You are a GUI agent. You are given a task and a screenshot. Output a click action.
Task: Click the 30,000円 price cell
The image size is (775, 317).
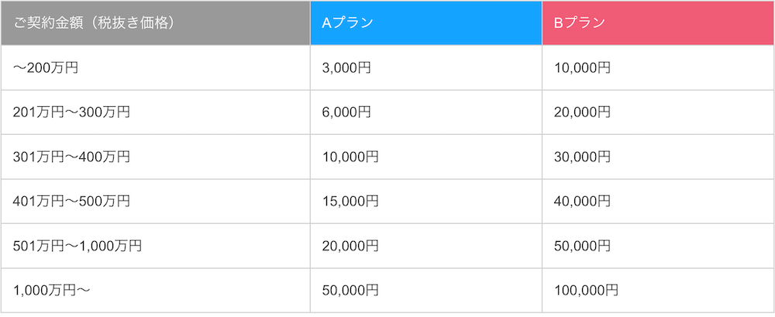(658, 157)
